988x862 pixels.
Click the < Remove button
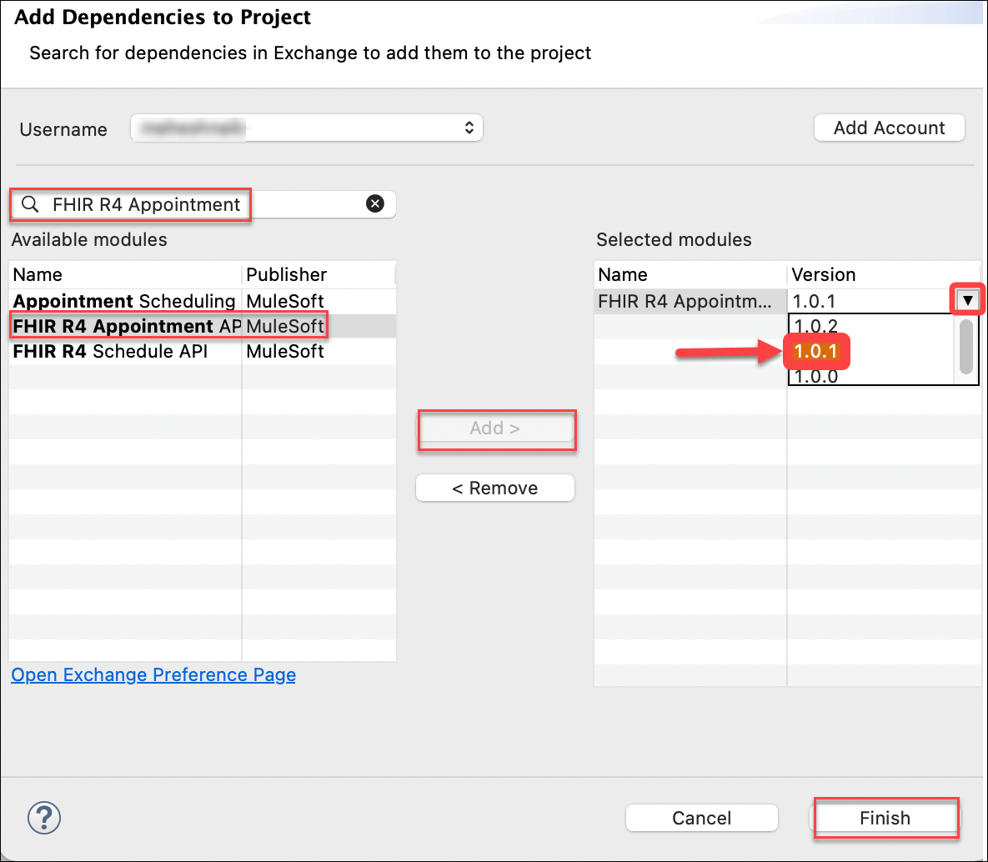(495, 489)
